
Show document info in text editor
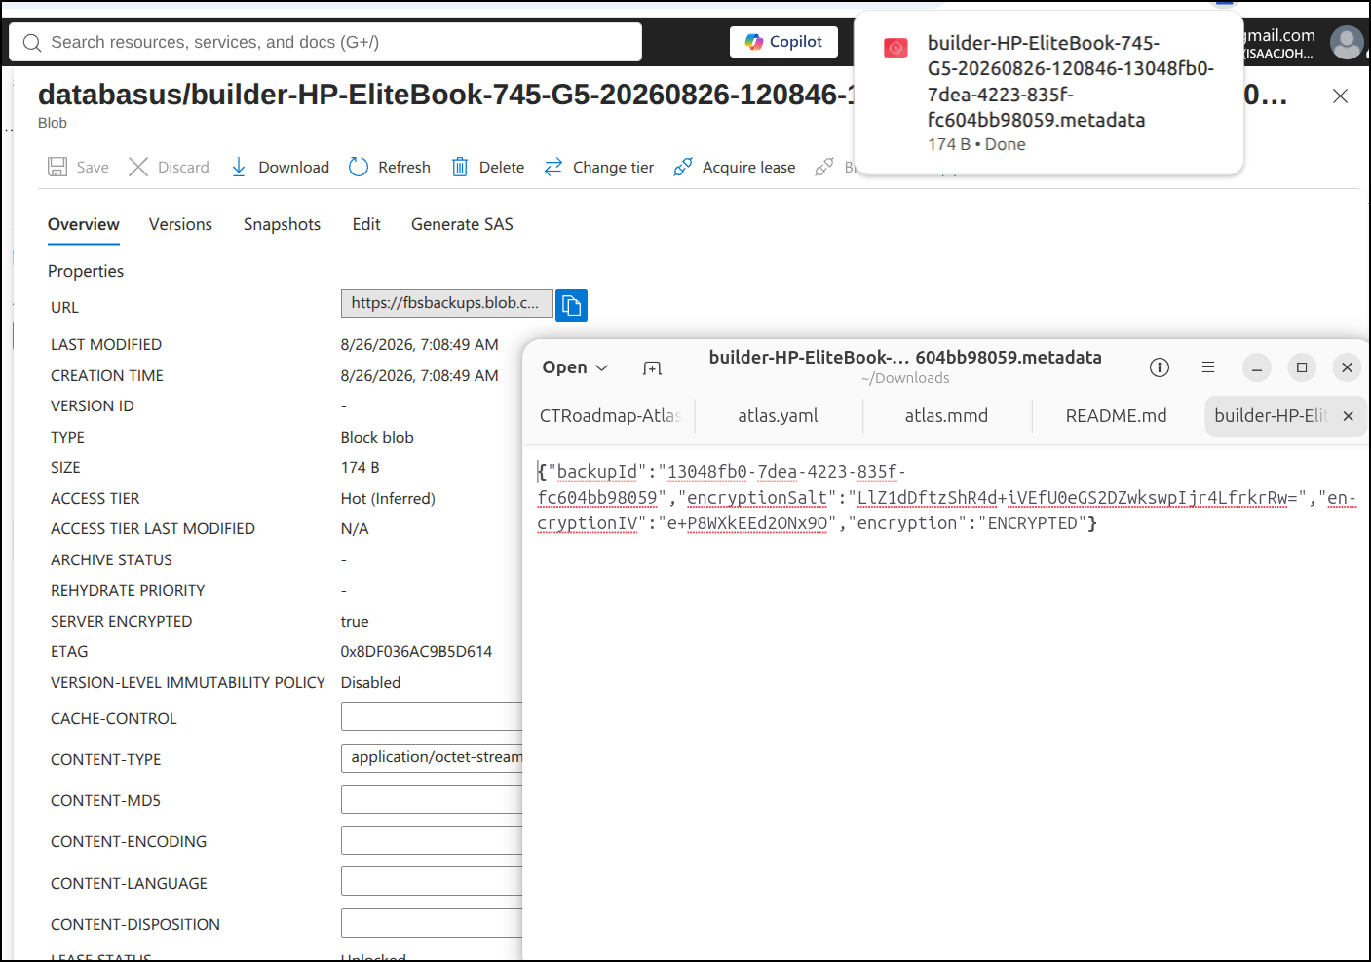tap(1160, 367)
